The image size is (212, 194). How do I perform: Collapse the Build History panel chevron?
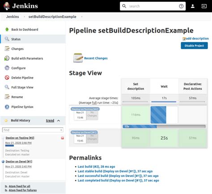coord(59,121)
